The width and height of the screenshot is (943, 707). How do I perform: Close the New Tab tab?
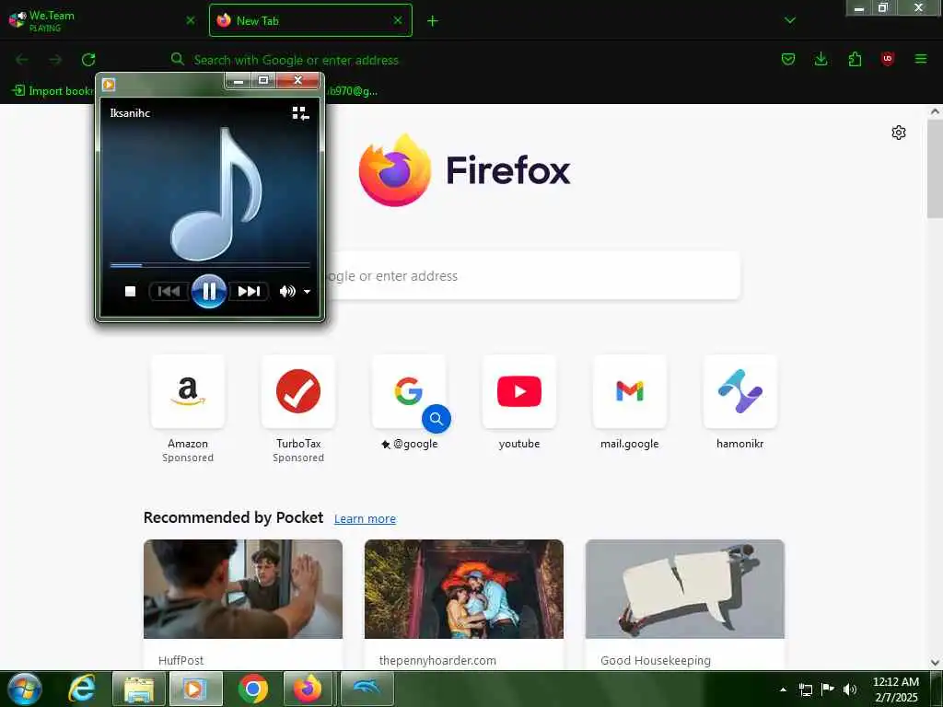(398, 20)
